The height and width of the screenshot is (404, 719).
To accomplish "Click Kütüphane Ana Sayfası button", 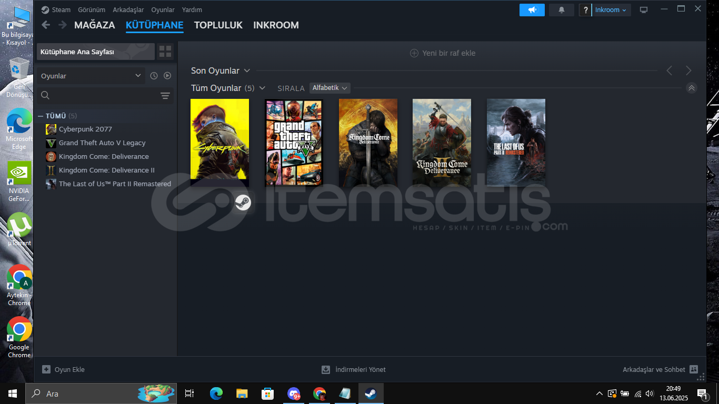I will click(x=96, y=52).
